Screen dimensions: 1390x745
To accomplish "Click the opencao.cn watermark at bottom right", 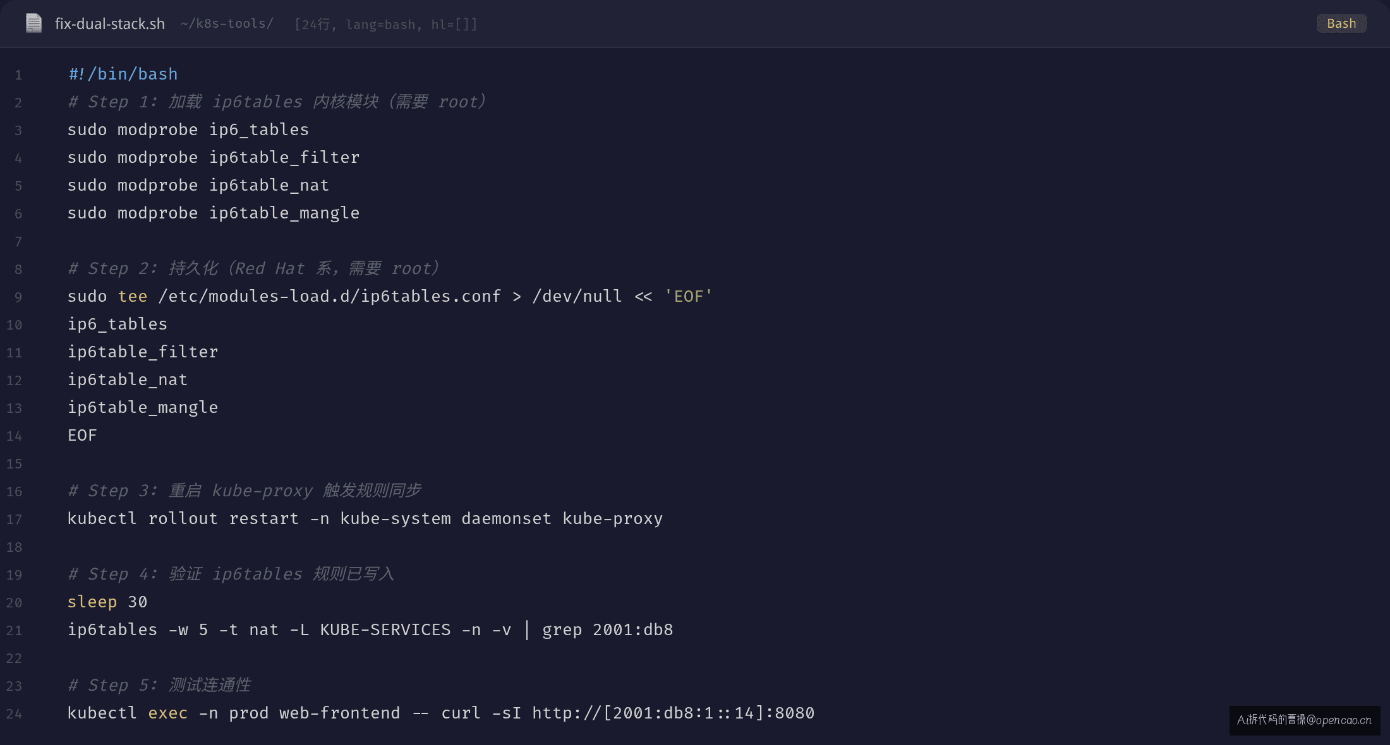I will tap(1305, 720).
